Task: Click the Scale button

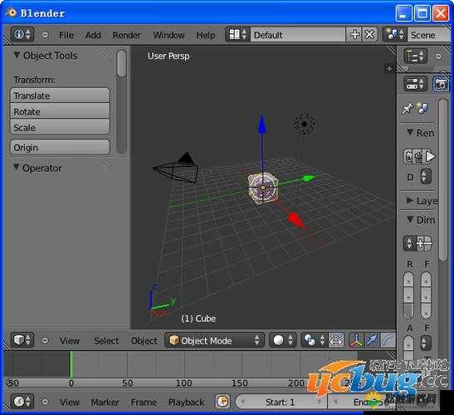Action: (60, 128)
